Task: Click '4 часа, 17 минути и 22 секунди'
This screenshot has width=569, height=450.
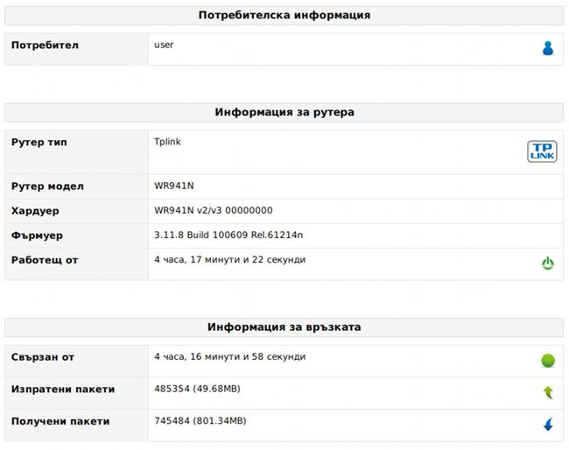Action: click(230, 260)
